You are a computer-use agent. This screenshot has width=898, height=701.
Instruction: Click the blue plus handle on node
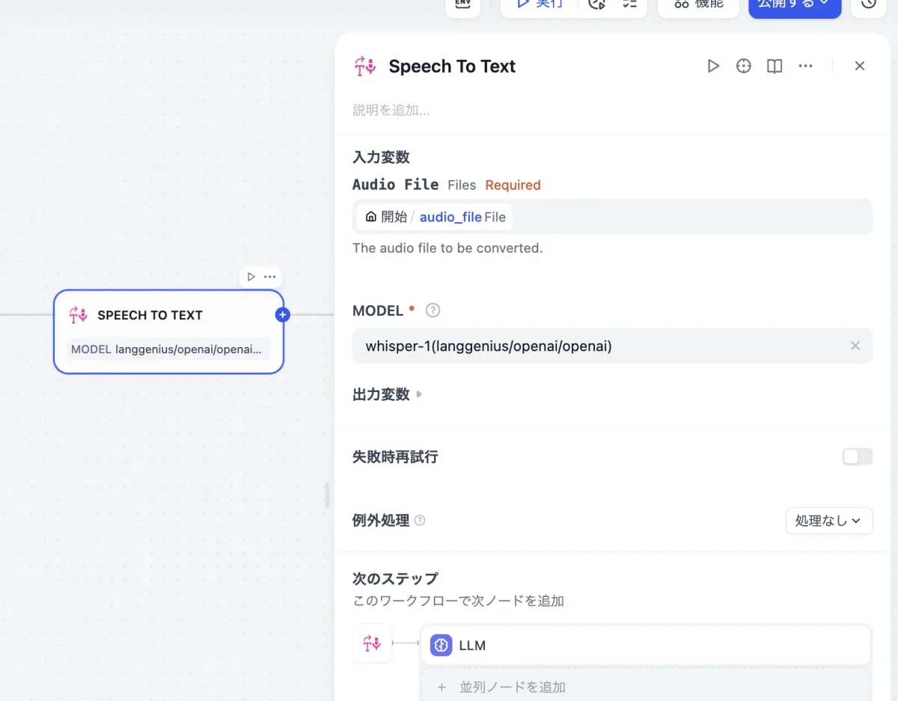click(x=282, y=315)
